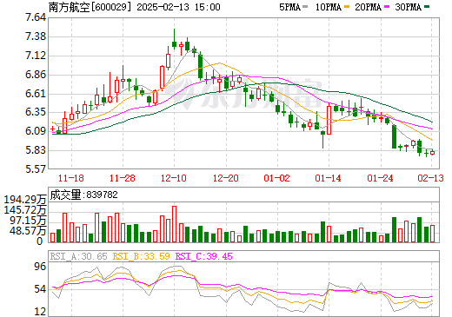
Task: Click the tallest red volume bar
Action: tap(174, 224)
